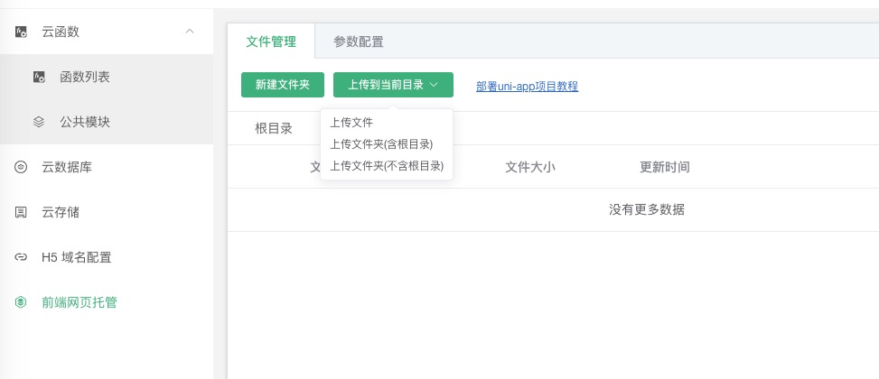Screen dimensions: 879x379
Task: Click the 前端网页托管 green icon
Action: point(21,302)
